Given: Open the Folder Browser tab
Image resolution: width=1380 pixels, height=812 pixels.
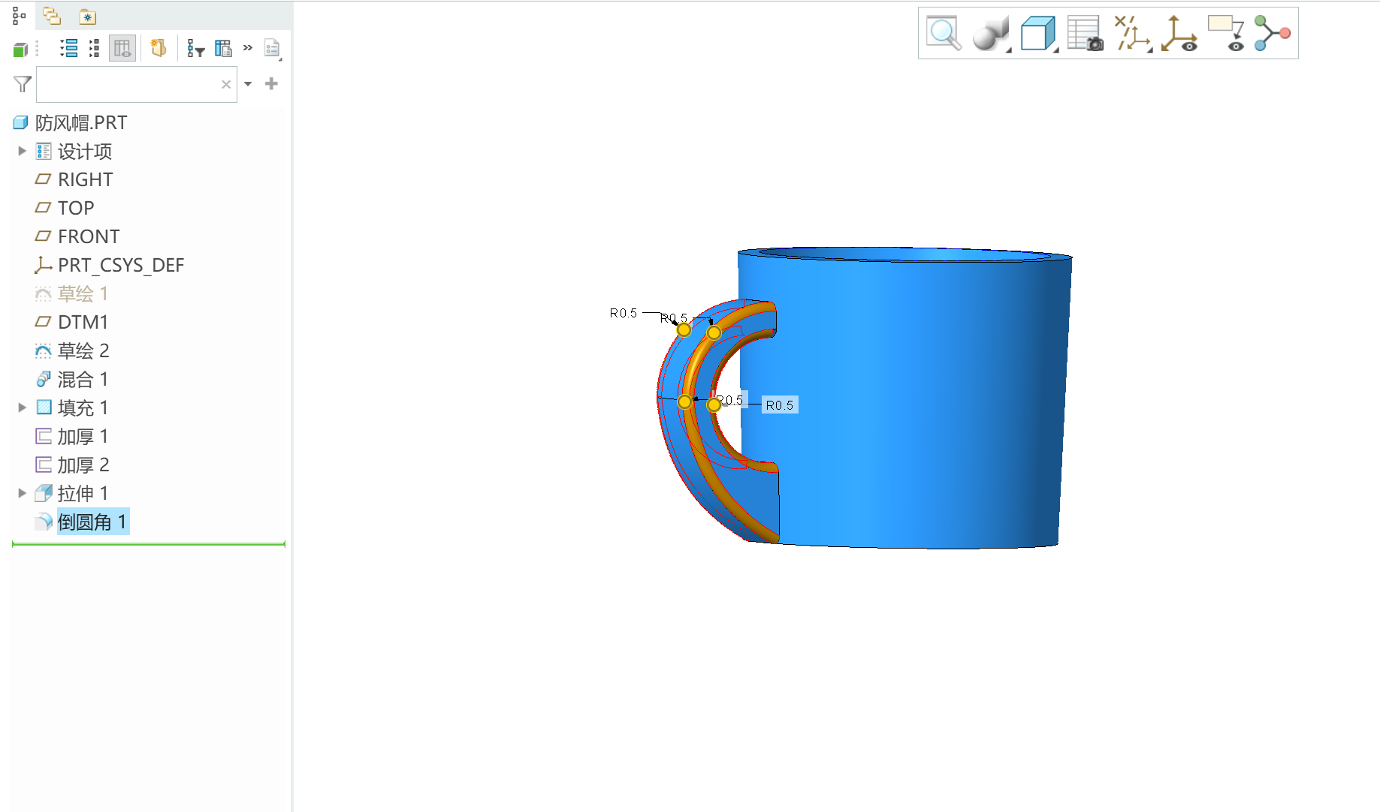Looking at the screenshot, I should pos(52,16).
